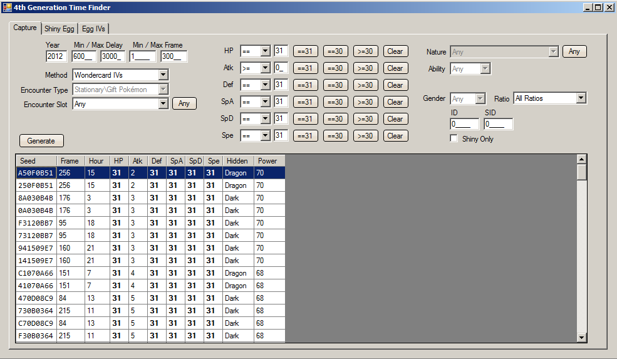This screenshot has width=617, height=359.
Task: Enable the Shiny Only checkbox
Action: coord(454,138)
